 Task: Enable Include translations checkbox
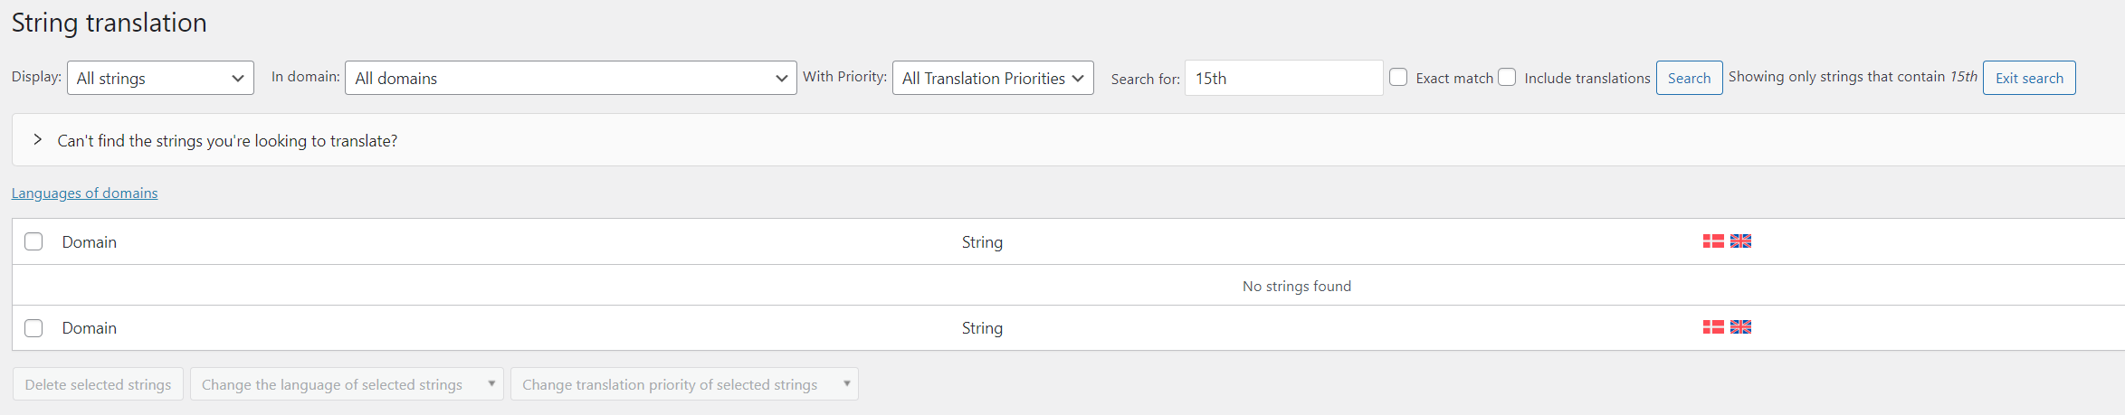pyautogui.click(x=1507, y=78)
